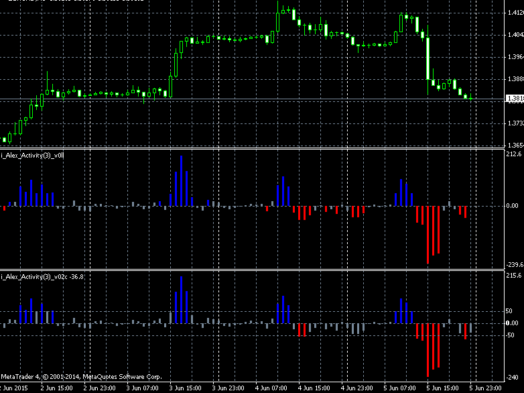This screenshot has height=393, width=524.
Task: Click the -239.6 indicator scale minimum
Action: 515,264
